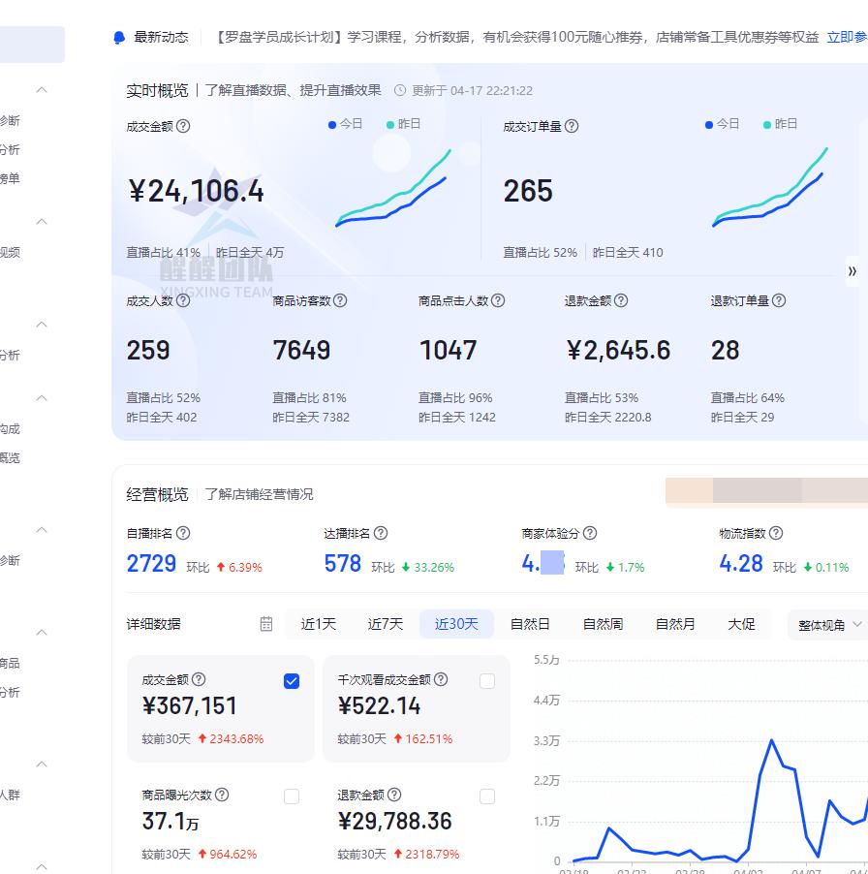Open help icon next to 商品访客数
The image size is (868, 874).
340,300
